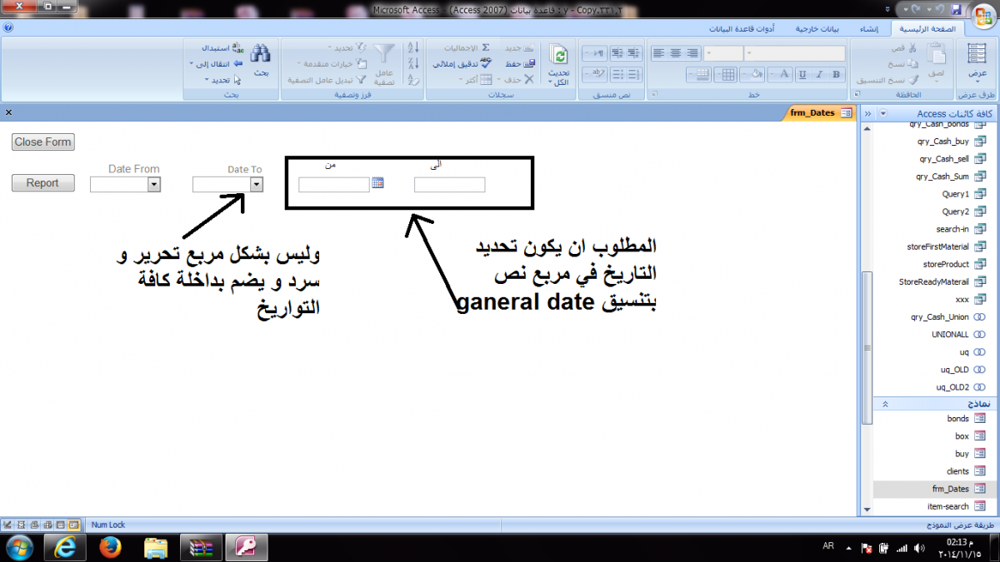Switch to the External Data ribbon tab
Viewport: 1000px width, 562px height.
[x=816, y=27]
